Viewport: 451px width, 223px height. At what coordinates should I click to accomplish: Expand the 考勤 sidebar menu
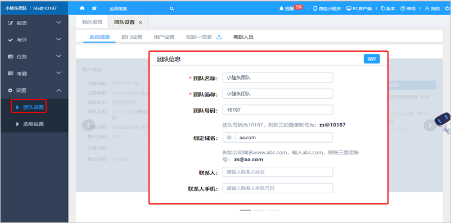(x=34, y=74)
